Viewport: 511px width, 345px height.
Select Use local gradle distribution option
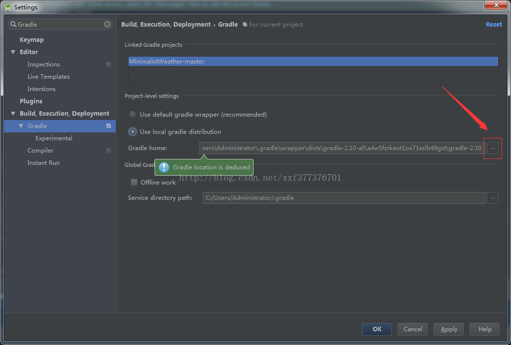(x=132, y=131)
